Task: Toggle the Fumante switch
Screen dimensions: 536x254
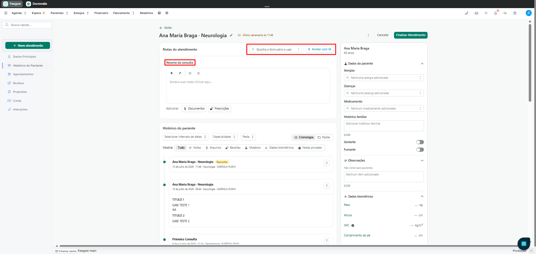Action: click(x=420, y=149)
